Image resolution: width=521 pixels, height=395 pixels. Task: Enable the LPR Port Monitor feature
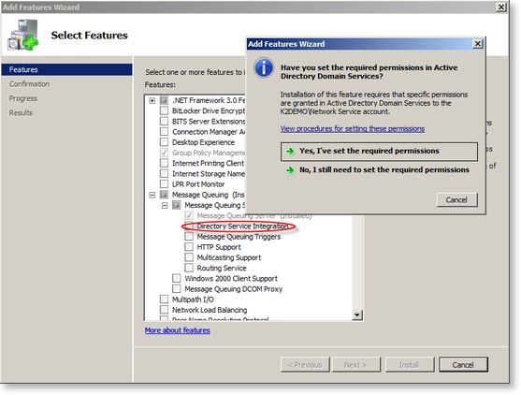point(164,183)
